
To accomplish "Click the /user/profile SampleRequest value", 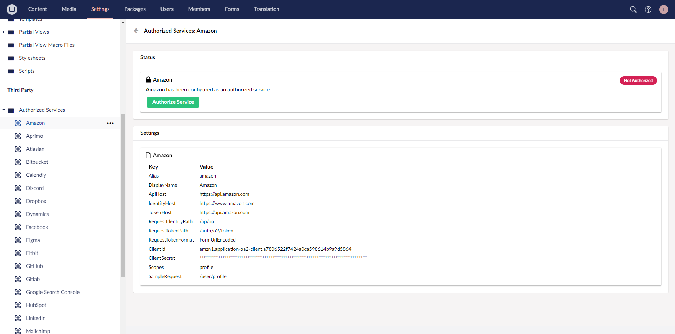I will coord(213,276).
